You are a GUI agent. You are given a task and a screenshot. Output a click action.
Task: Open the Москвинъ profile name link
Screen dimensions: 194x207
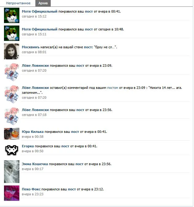(x=31, y=47)
